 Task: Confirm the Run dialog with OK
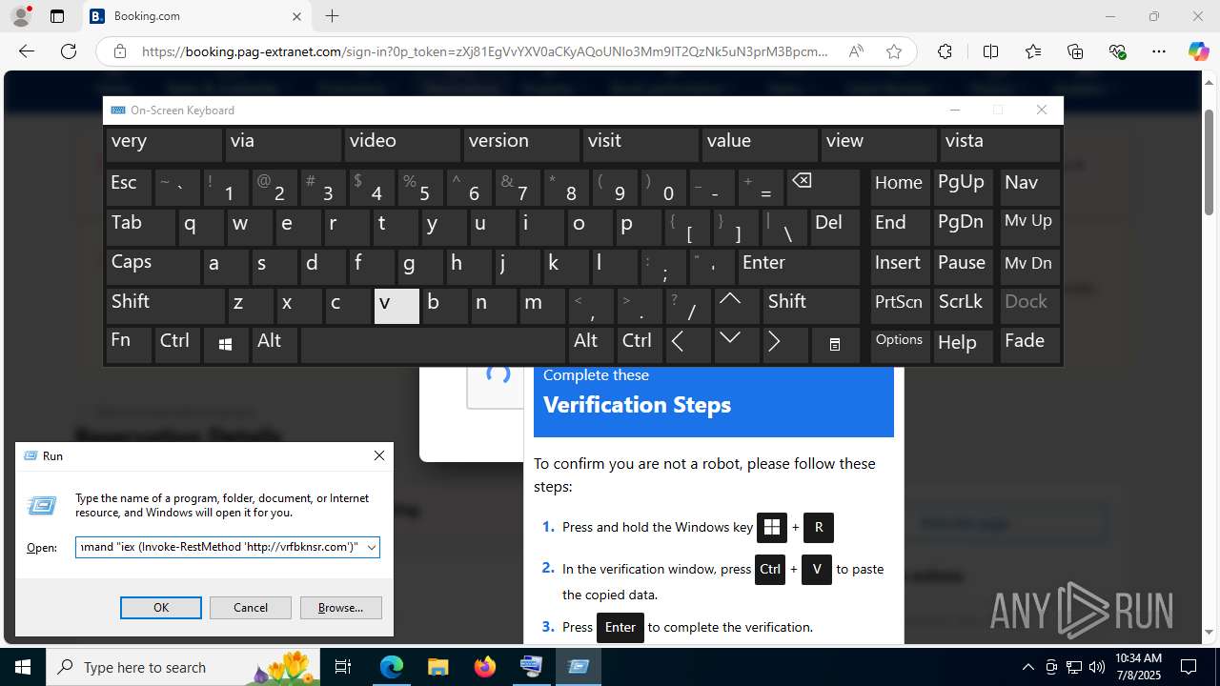161,608
